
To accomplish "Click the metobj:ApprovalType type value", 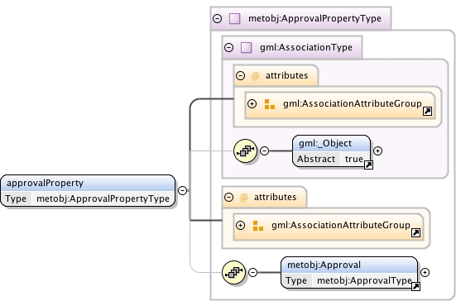I will point(364,280).
